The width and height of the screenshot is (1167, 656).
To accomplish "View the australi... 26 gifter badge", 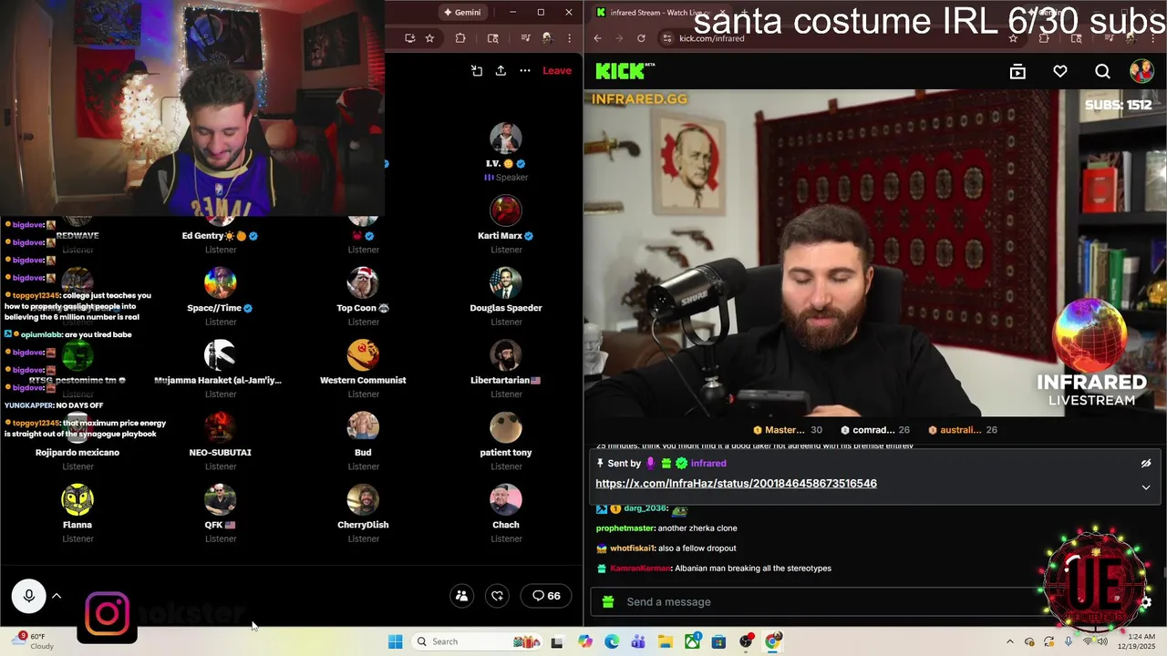I will coord(962,430).
